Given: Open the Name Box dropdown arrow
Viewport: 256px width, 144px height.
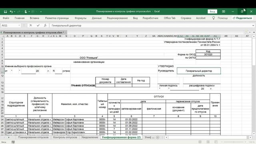Looking at the screenshot, I should tap(19, 26).
